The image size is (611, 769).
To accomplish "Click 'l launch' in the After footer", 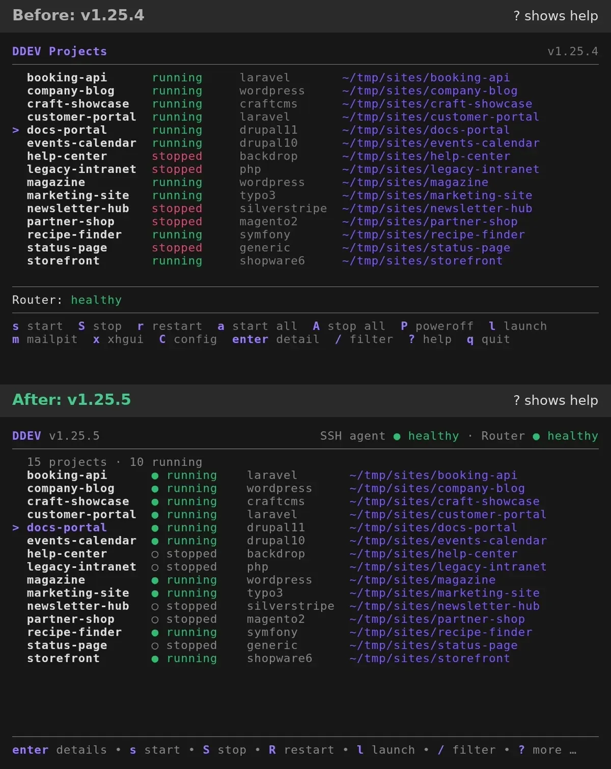I will tap(385, 750).
